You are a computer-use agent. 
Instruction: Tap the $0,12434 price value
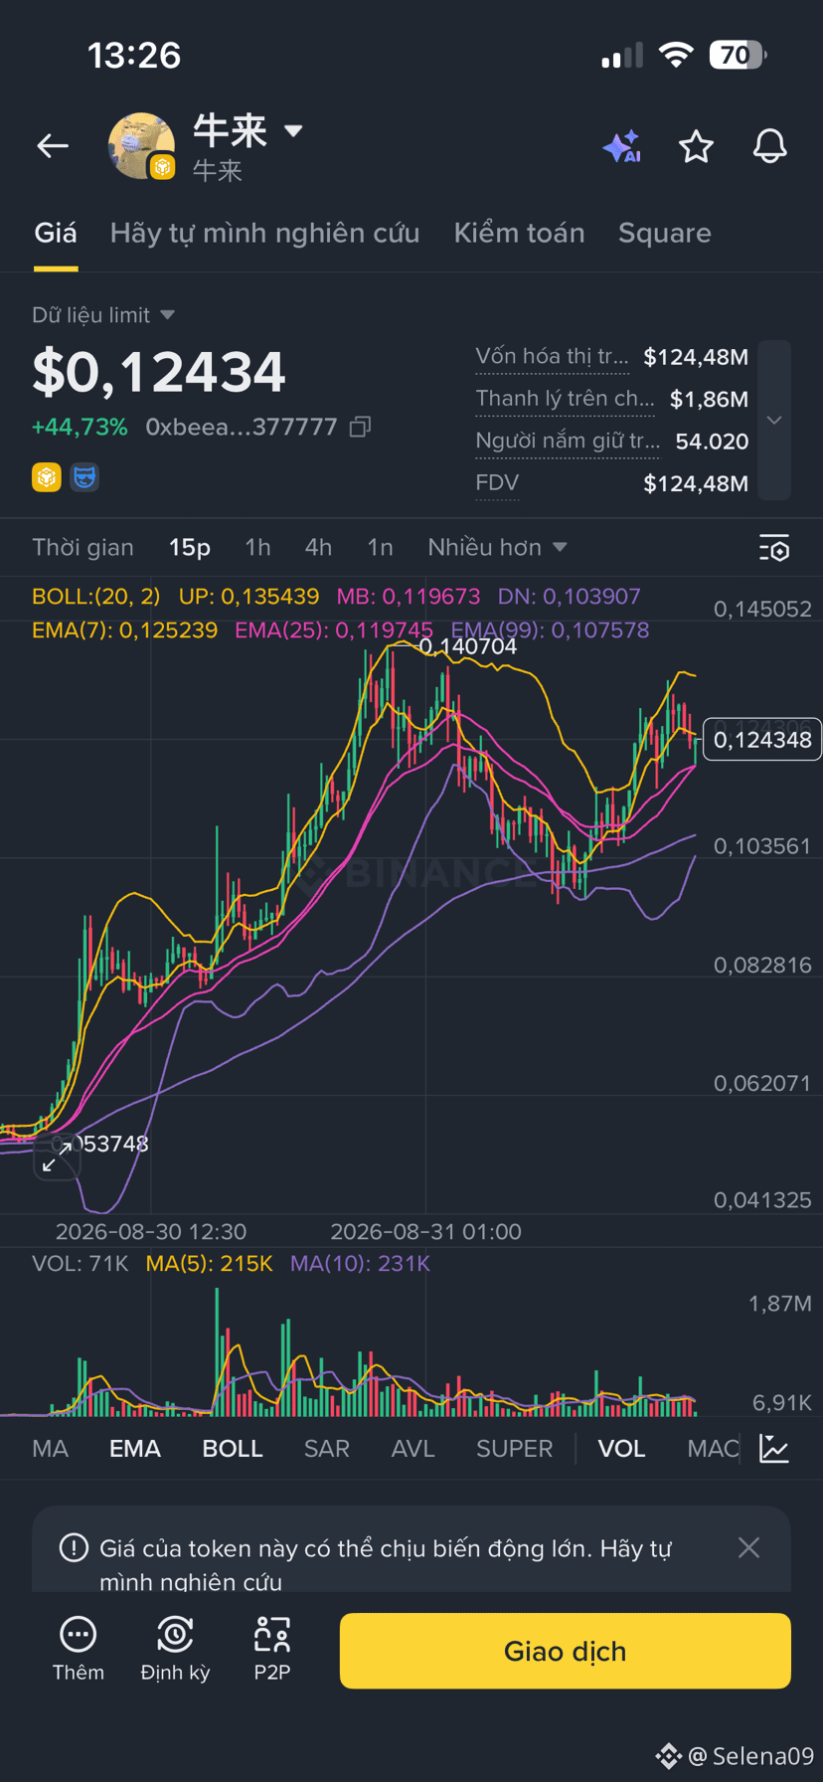159,372
